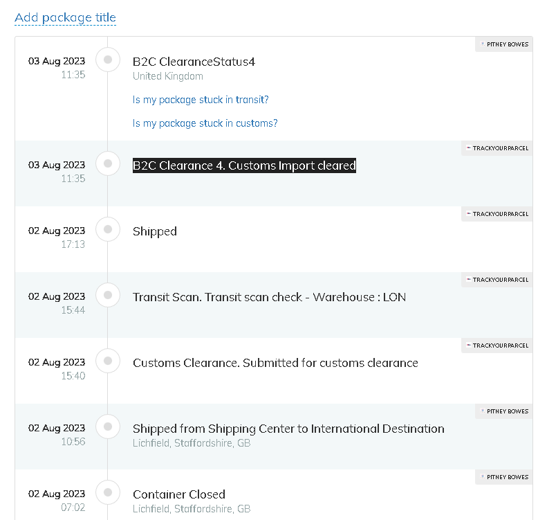Viewport: 538px width, 520px height.
Task: Click TrackYourParcel badge on Submitted for customs clearance row
Action: 497,346
